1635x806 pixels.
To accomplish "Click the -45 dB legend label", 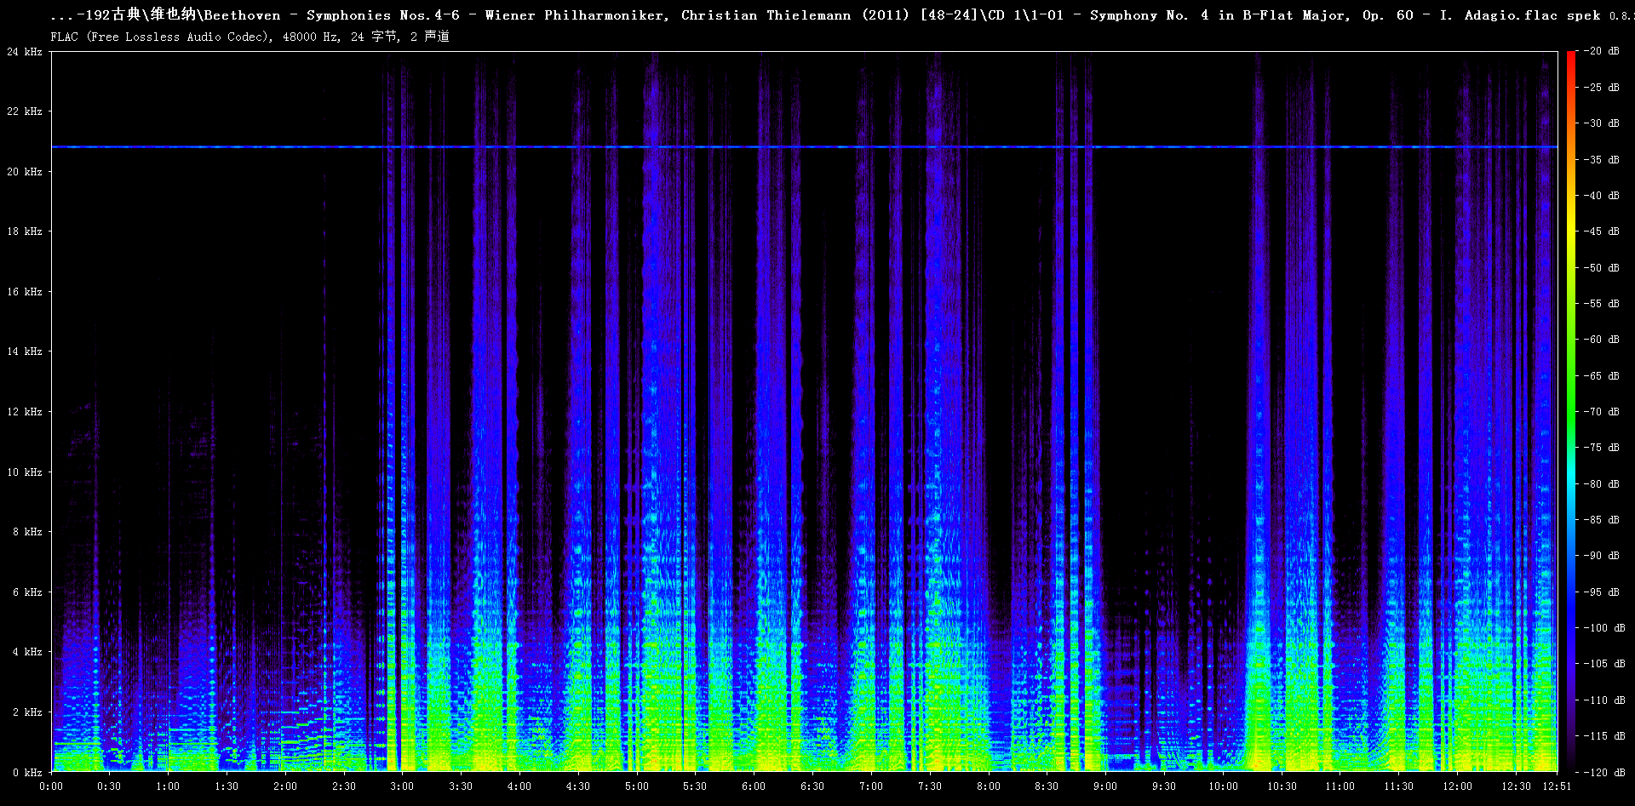I will 1601,232.
